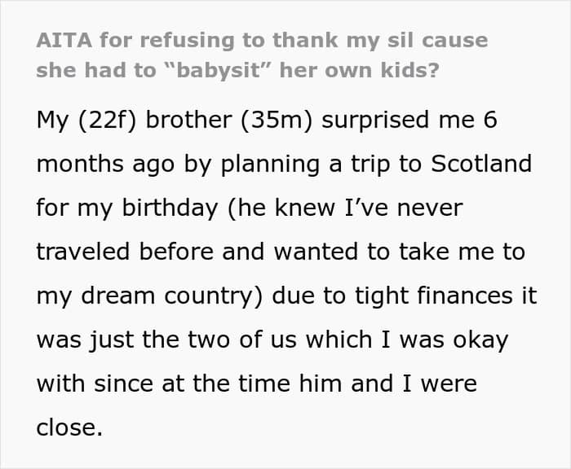Click the word "brother" in the first line
The width and height of the screenshot is (571, 469).
pos(188,120)
